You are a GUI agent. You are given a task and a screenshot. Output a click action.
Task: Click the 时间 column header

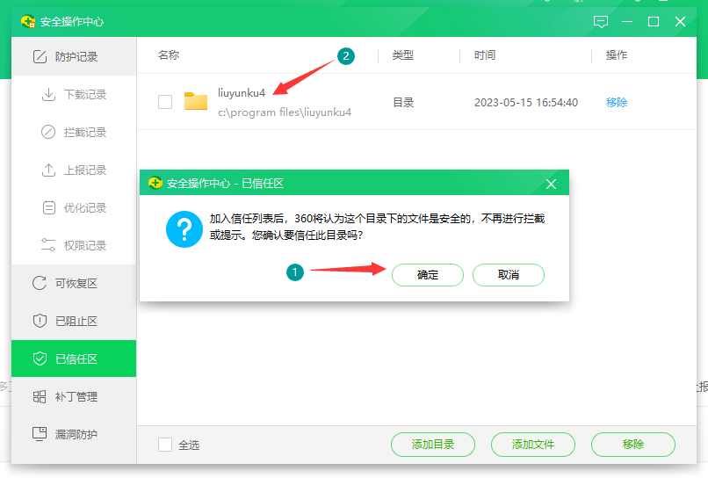tap(485, 55)
